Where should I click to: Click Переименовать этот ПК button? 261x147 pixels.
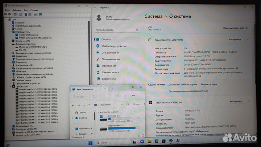pyautogui.click(x=235, y=28)
